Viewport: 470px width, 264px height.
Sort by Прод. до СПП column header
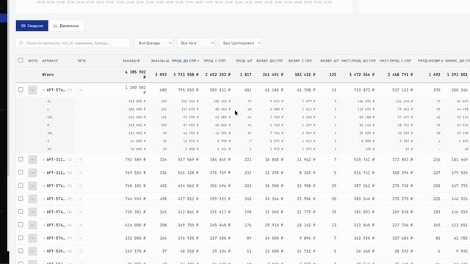[185, 61]
